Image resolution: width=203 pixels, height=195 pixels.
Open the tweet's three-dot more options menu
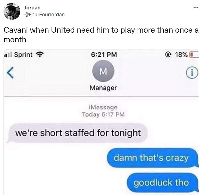point(196,8)
